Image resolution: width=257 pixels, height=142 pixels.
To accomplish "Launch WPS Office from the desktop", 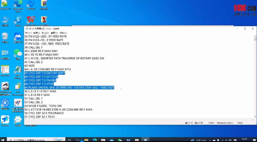I will click(x=31, y=20).
